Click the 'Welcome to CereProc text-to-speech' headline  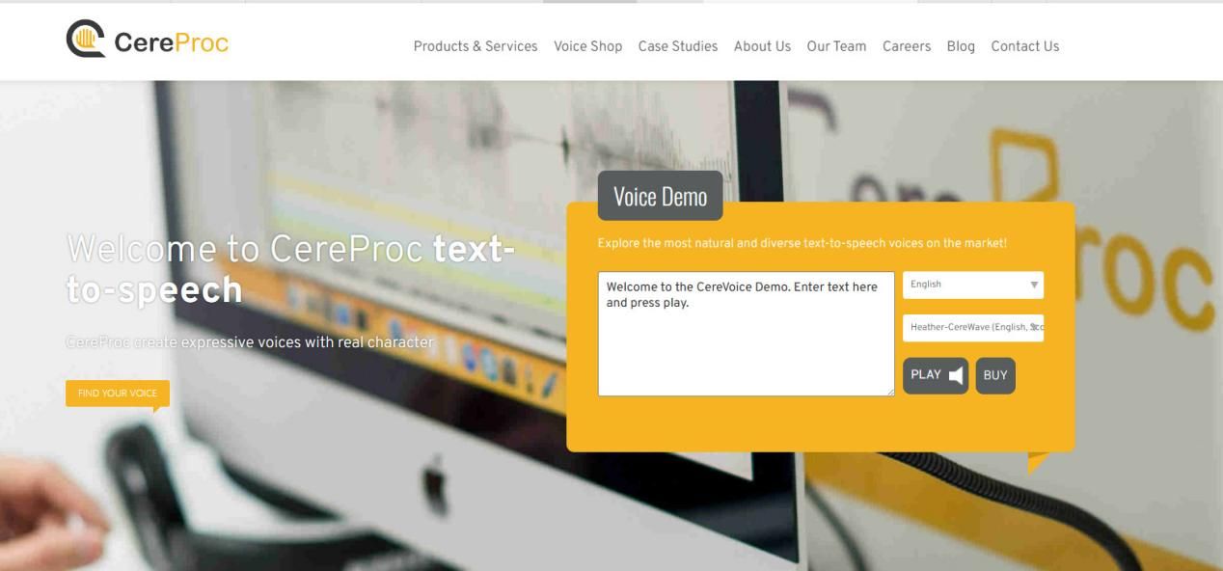[290, 268]
